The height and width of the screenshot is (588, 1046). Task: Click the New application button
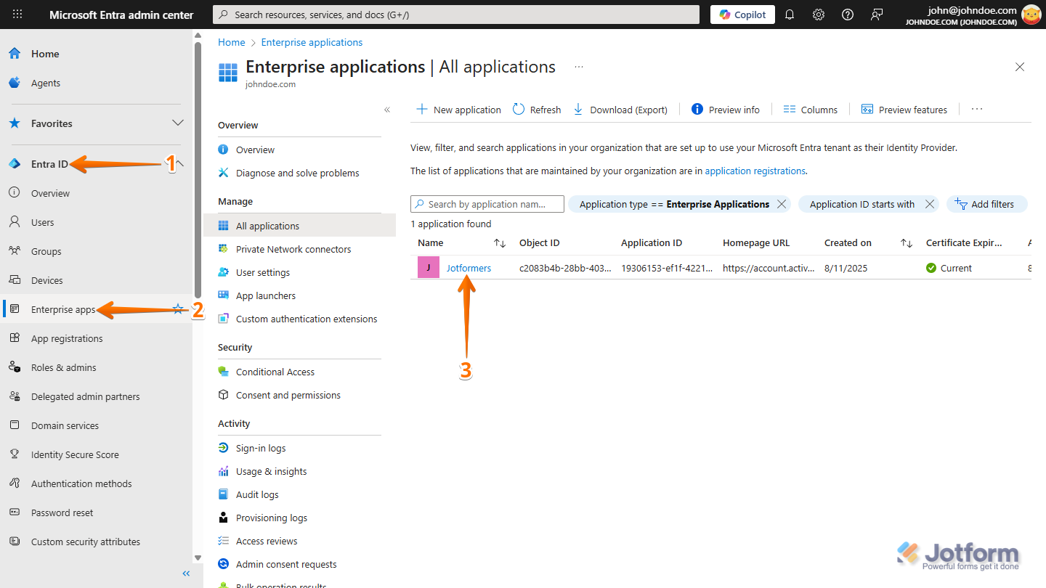click(458, 110)
